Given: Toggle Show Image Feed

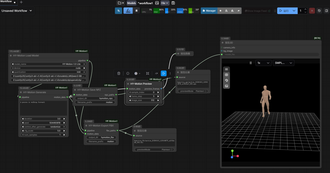Looking at the screenshot, I should (x=258, y=11).
